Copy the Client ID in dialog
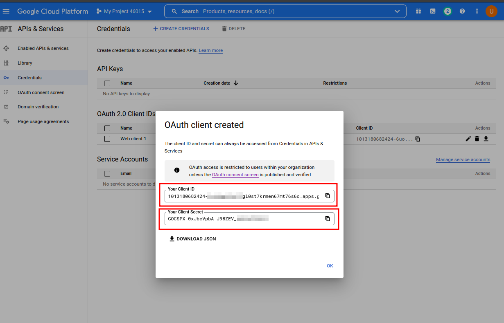 tap(328, 196)
